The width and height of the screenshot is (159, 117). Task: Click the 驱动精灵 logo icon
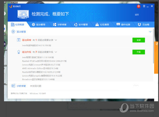click(10, 6)
